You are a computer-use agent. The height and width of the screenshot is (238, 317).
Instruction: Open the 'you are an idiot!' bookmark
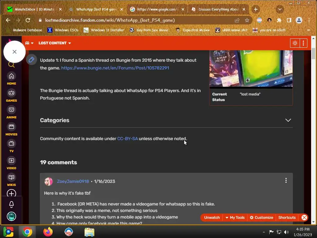[269, 30]
